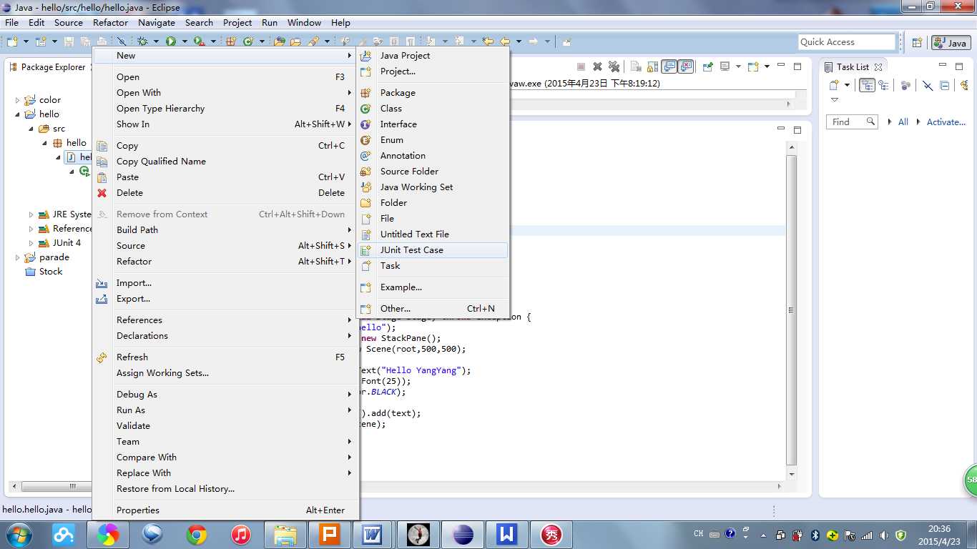Click the Last Edit Location arrow icon
Image resolution: width=977 pixels, height=549 pixels.
point(487,41)
